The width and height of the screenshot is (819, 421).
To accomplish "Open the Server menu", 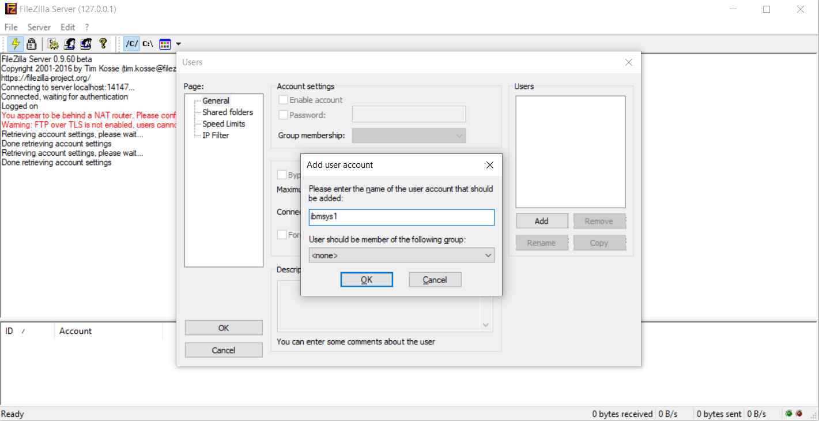I will (x=39, y=27).
